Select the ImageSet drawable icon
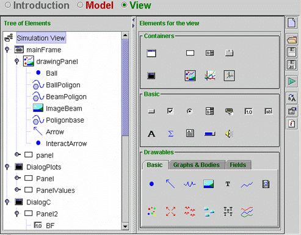Screen dimensions: 301x235 click(x=209, y=212)
